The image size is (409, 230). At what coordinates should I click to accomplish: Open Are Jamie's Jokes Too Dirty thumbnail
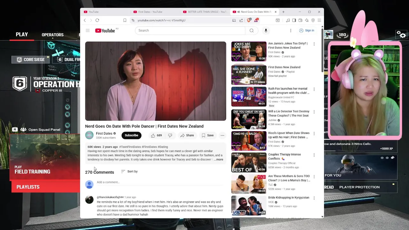249,51
